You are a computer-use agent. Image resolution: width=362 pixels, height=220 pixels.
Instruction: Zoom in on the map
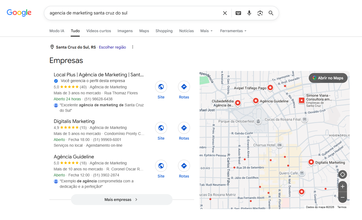tap(342, 186)
